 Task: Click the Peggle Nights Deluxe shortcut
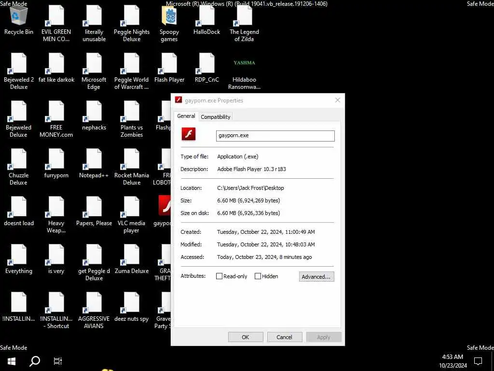click(x=132, y=24)
